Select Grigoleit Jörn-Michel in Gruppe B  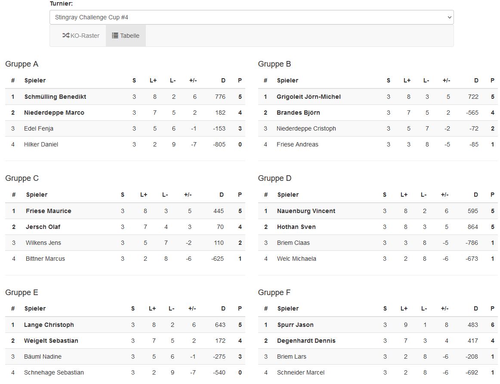pyautogui.click(x=309, y=97)
